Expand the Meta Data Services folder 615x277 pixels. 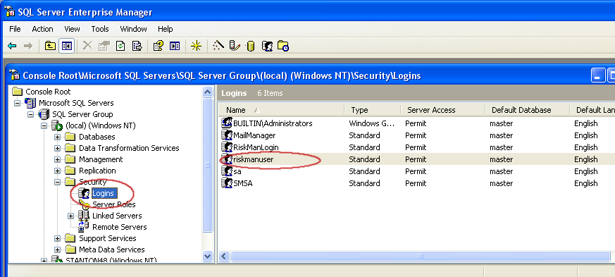coord(57,250)
